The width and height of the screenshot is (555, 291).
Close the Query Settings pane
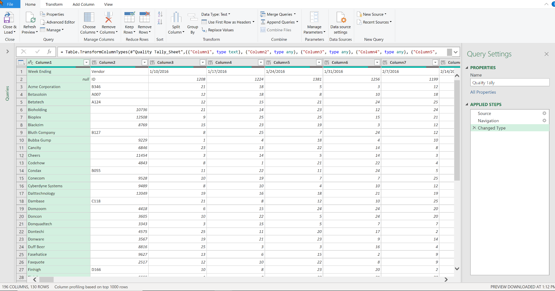[x=546, y=54]
